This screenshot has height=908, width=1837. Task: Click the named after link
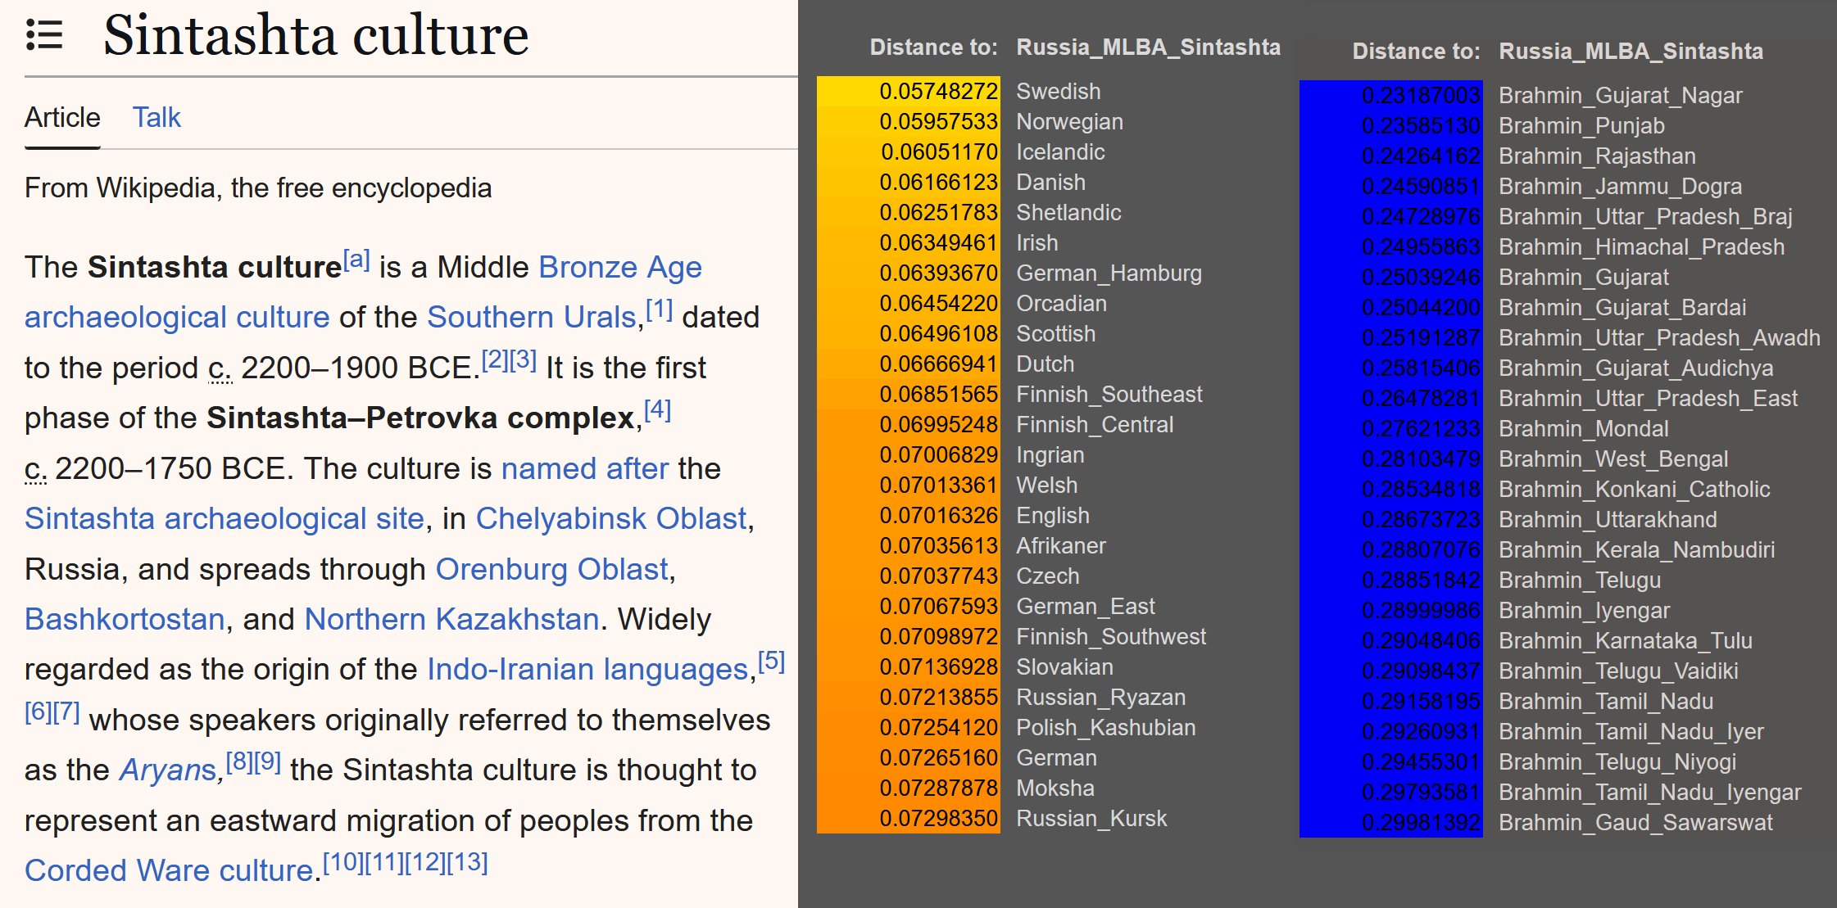coord(585,469)
